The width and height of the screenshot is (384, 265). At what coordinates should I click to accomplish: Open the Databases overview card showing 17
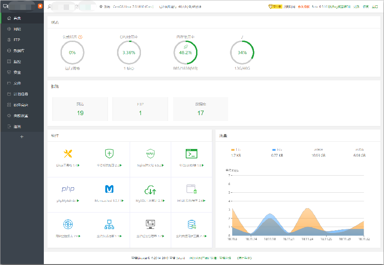pos(201,109)
